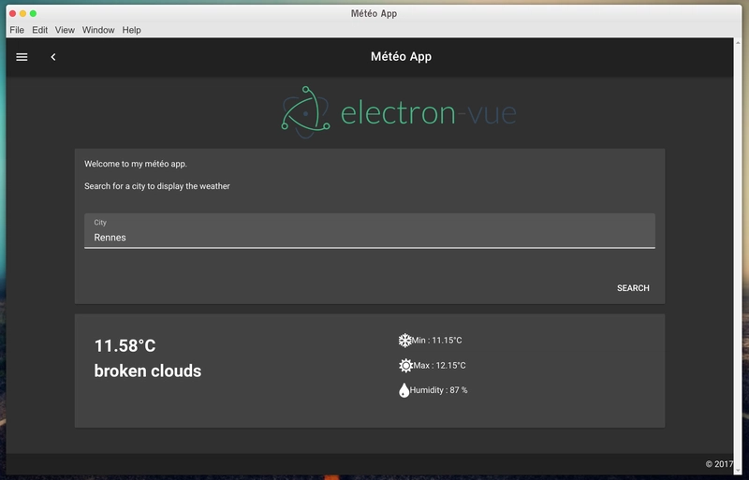The width and height of the screenshot is (749, 480).
Task: Click the SEARCH button
Action: [x=633, y=288]
